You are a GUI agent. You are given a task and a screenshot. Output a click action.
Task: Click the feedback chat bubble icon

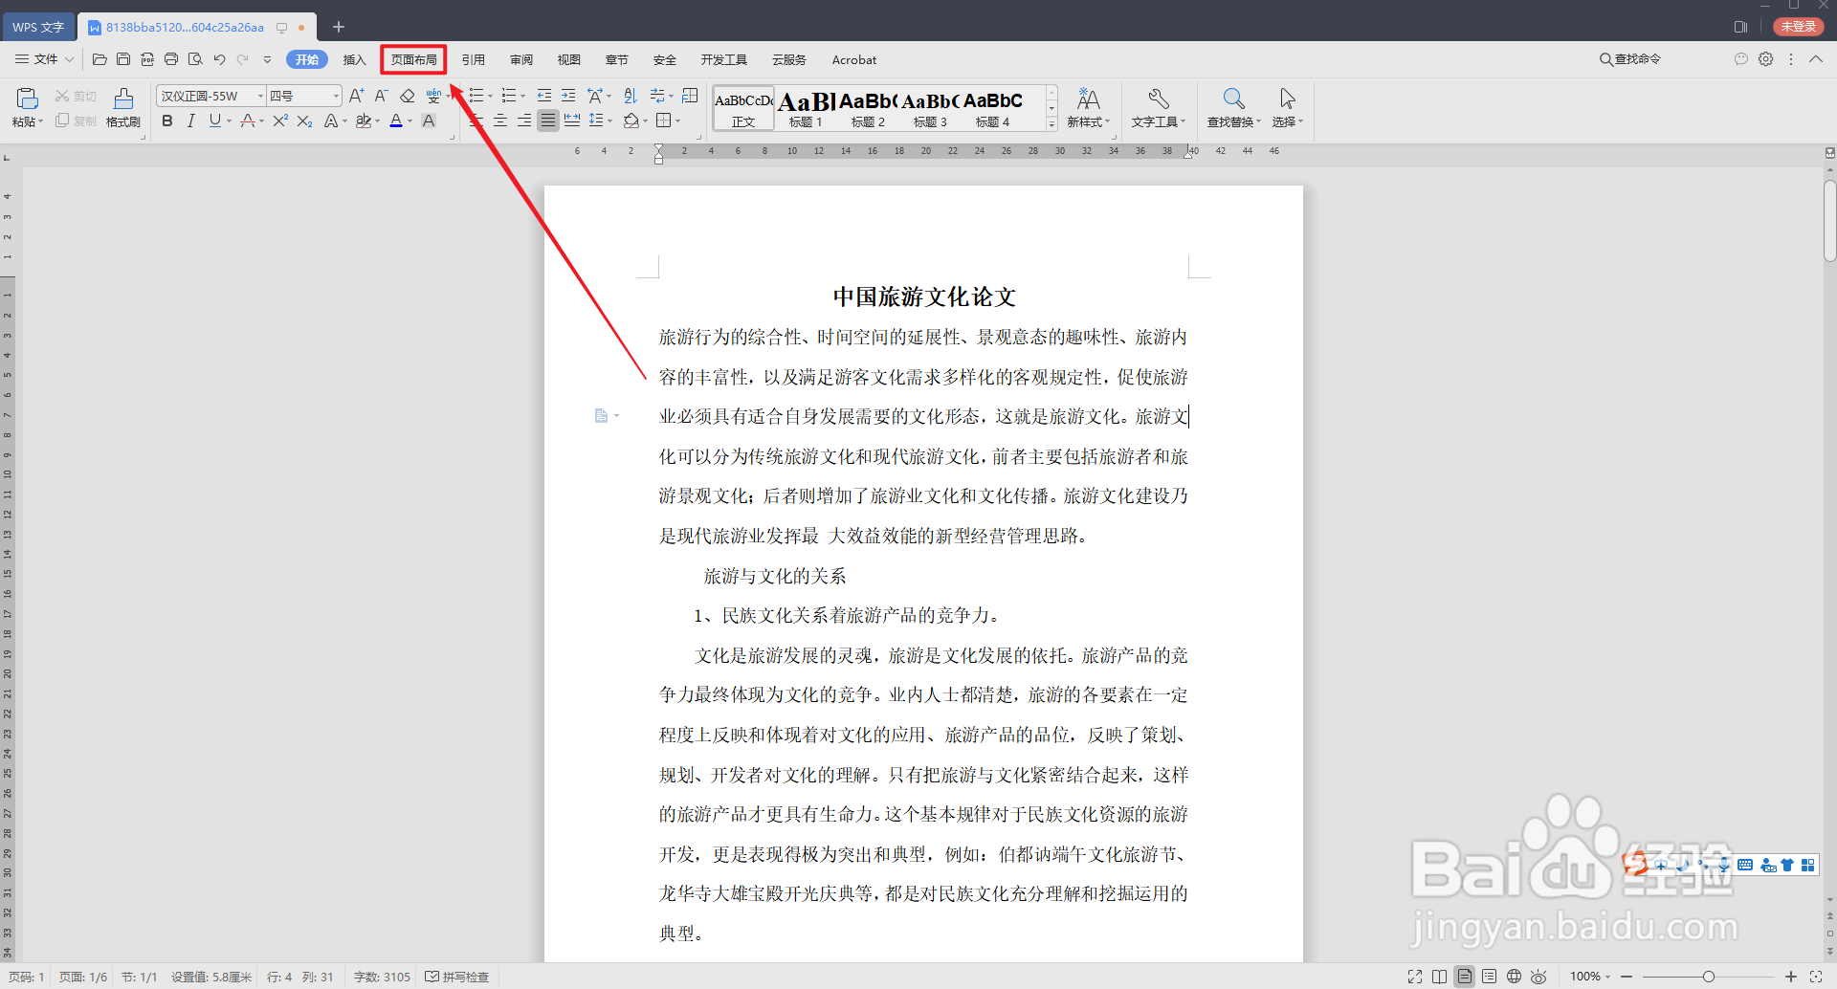click(1741, 59)
